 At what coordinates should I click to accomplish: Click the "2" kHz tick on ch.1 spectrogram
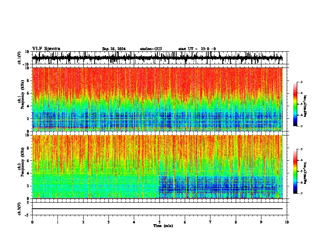click(x=29, y=118)
